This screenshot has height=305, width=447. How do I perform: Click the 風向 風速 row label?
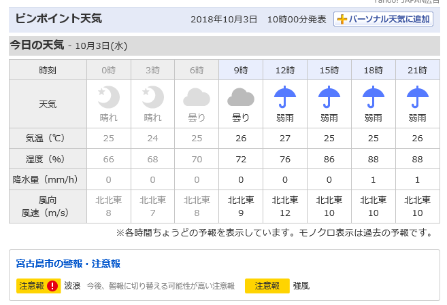[x=48, y=207]
